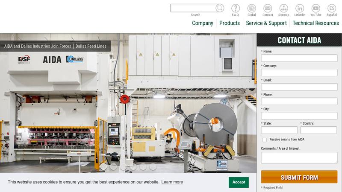The image size is (342, 192).
Task: Switch language with the ES Español icon
Action: (x=332, y=8)
